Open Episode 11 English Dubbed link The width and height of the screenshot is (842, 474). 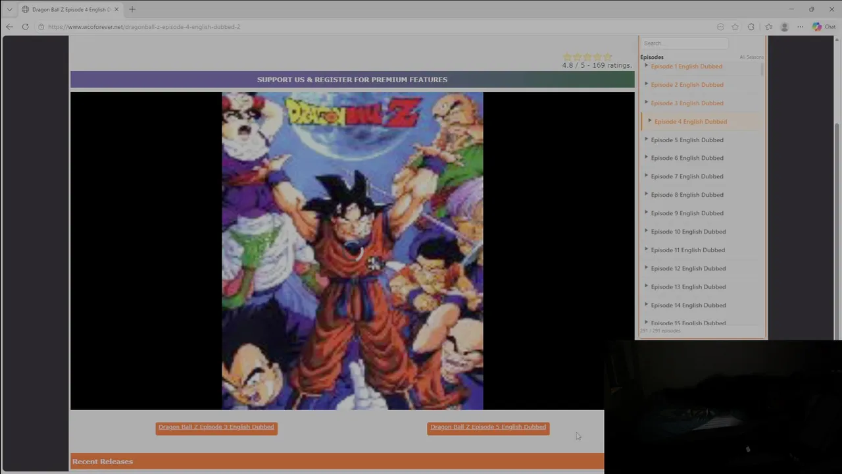coord(687,250)
